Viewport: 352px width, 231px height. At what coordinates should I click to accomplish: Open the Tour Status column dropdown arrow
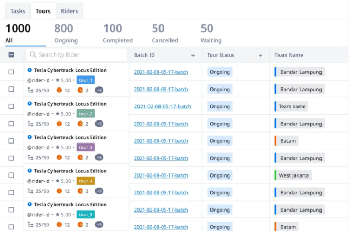coord(260,56)
